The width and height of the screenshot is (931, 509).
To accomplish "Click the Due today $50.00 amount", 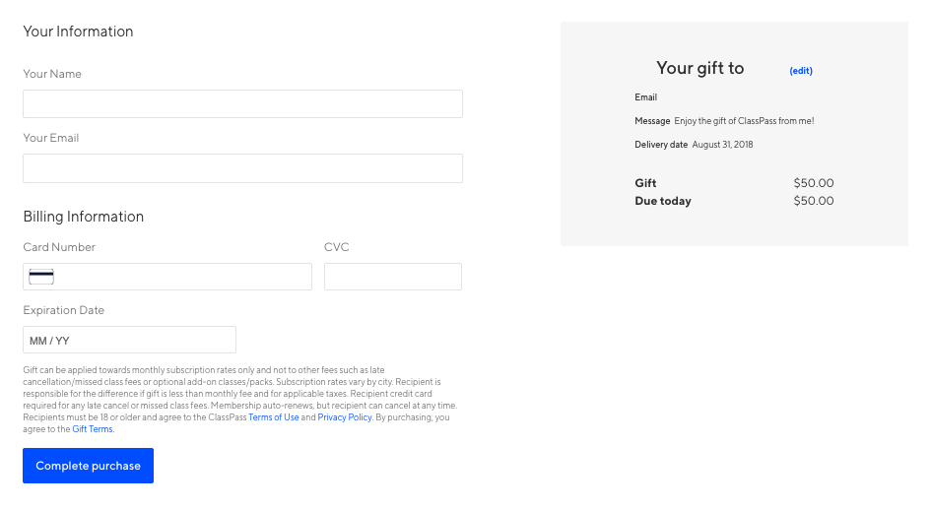I will (814, 201).
